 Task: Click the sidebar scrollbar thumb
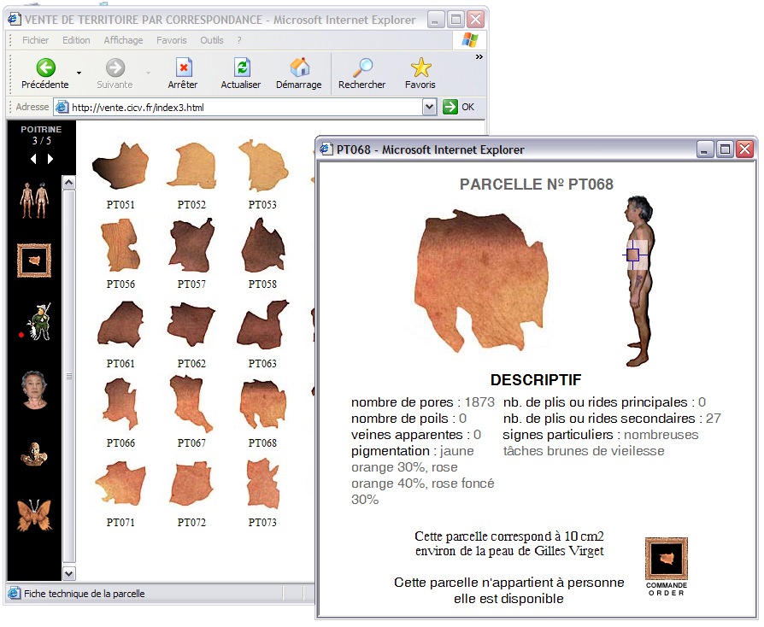click(x=69, y=376)
